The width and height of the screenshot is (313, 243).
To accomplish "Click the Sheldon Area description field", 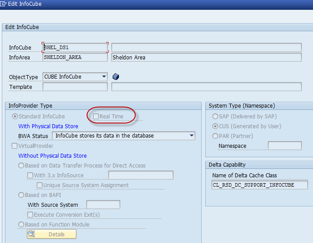I will [207, 58].
